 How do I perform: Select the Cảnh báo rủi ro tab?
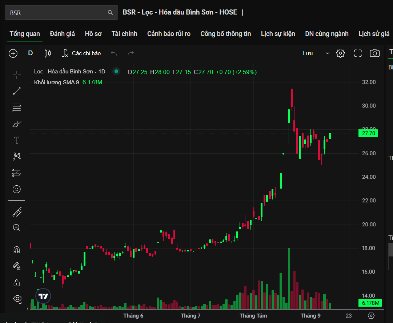(x=169, y=34)
